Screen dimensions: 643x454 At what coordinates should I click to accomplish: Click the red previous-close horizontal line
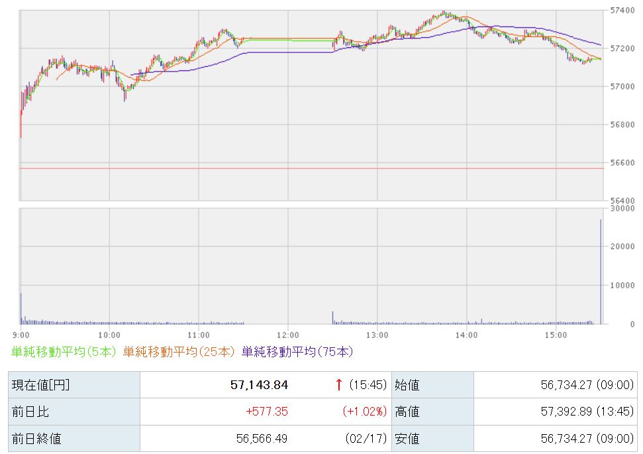click(311, 168)
